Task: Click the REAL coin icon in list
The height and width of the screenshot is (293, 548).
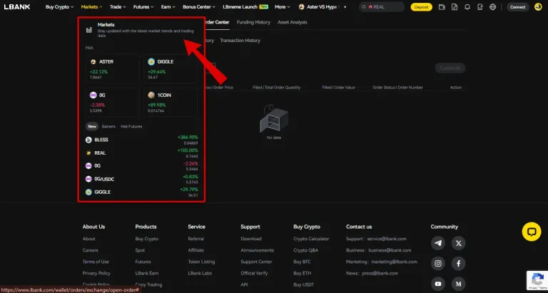Action: 88,153
